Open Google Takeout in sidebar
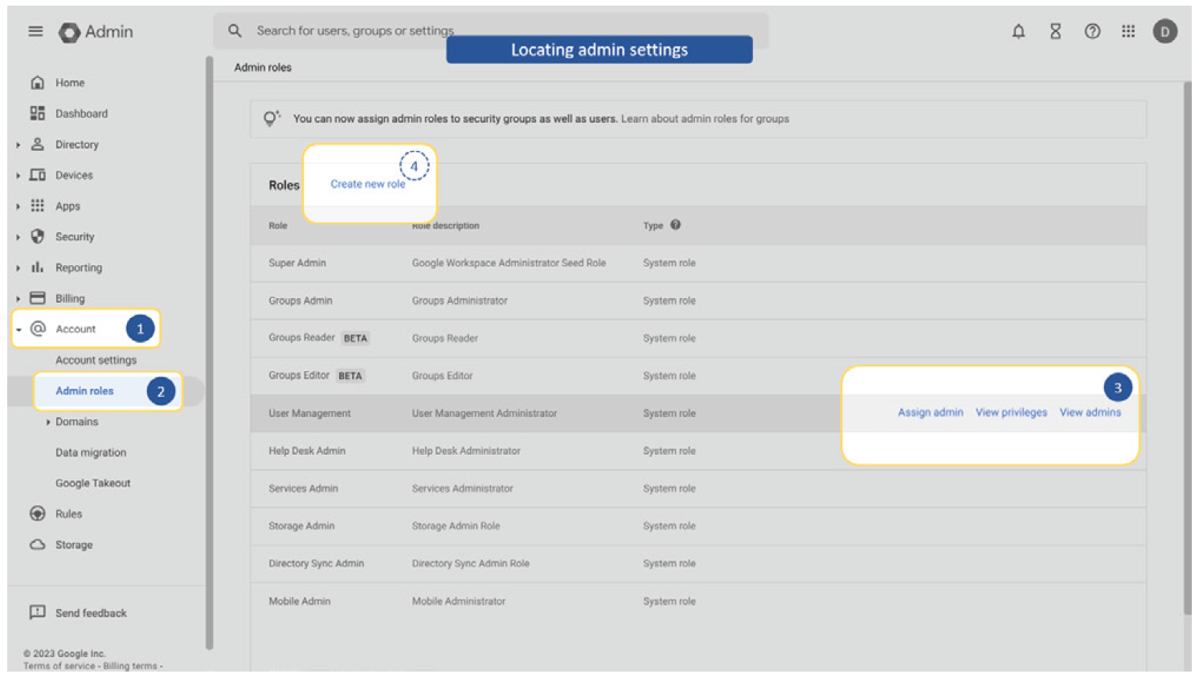This screenshot has height=678, width=1199. (92, 483)
